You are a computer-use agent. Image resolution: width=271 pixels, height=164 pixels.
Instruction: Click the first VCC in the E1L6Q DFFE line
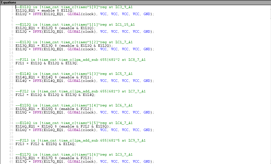[x=103, y=130]
